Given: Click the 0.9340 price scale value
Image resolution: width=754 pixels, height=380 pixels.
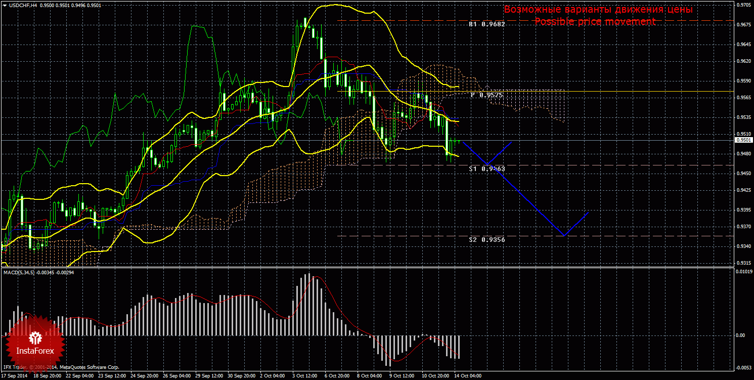Looking at the screenshot, I should click(x=743, y=246).
